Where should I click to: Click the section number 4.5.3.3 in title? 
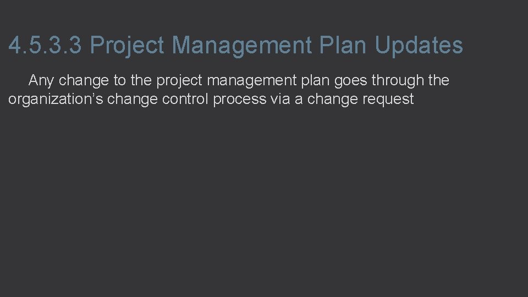click(x=45, y=45)
